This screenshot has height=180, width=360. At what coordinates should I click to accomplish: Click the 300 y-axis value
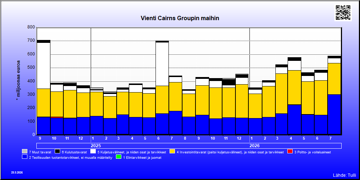pyautogui.click(x=32, y=94)
